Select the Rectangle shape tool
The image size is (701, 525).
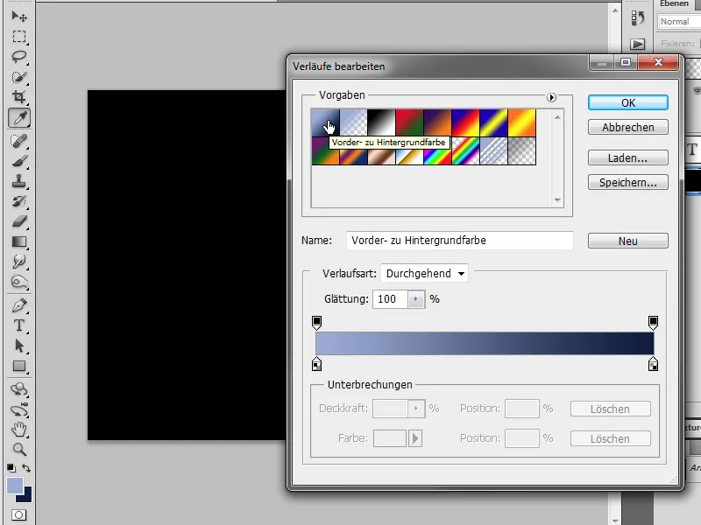click(x=18, y=366)
